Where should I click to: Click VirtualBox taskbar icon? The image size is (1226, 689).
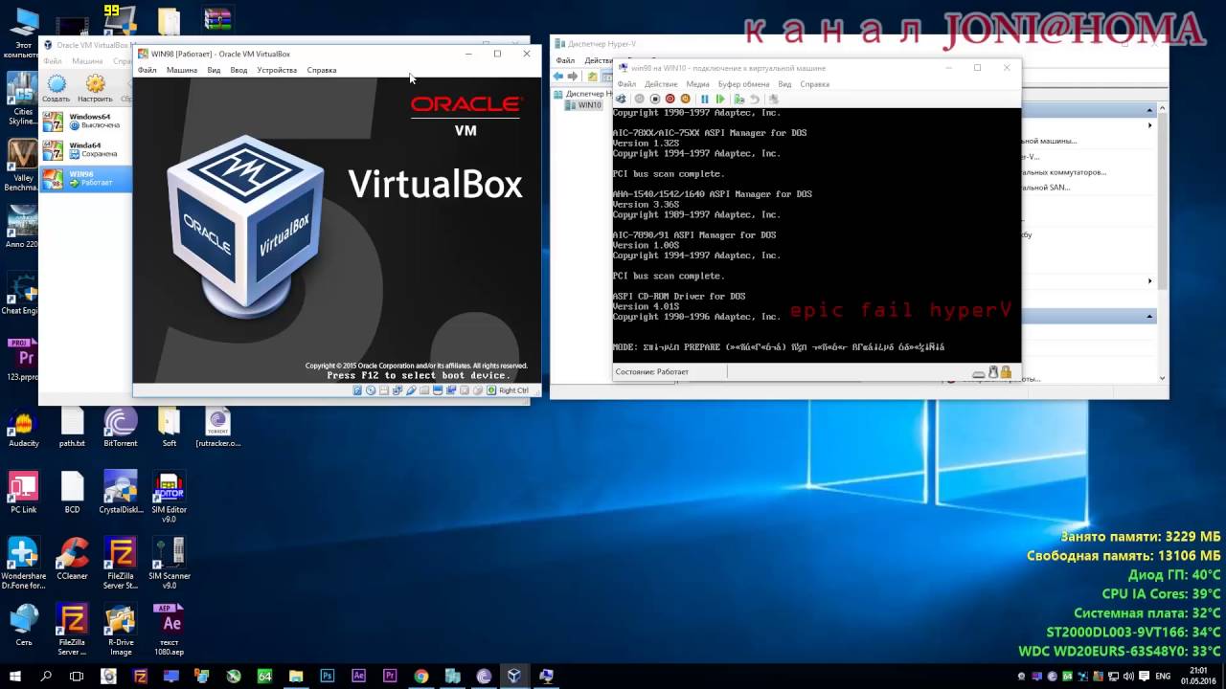514,676
